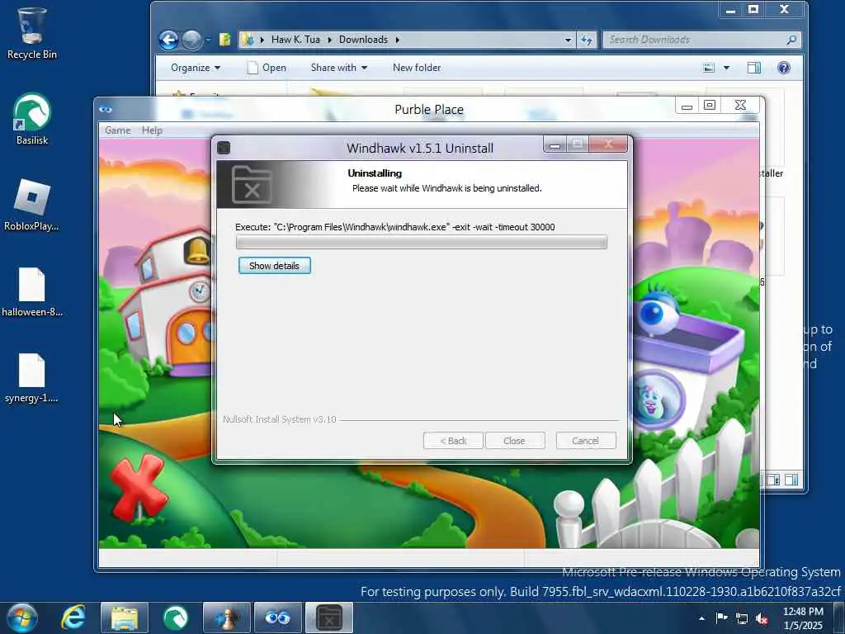Change the view icon in Explorer toolbar
The image size is (845, 634).
click(709, 68)
